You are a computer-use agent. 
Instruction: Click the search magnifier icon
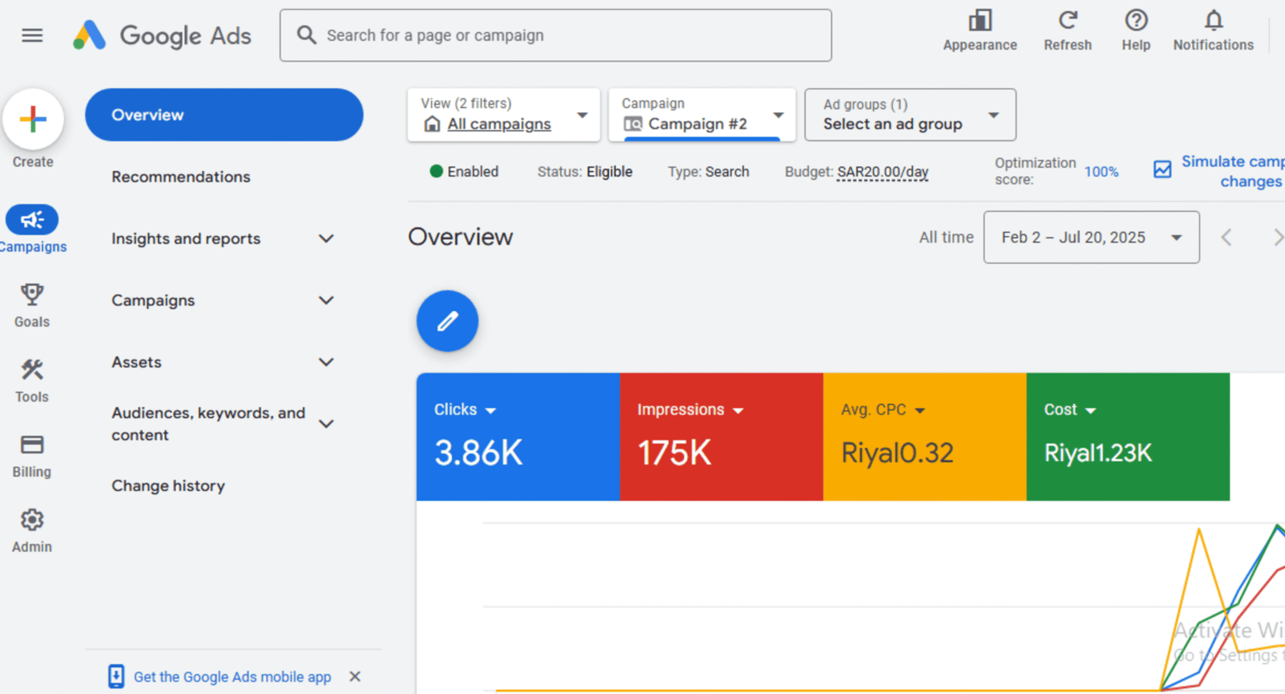tap(306, 35)
